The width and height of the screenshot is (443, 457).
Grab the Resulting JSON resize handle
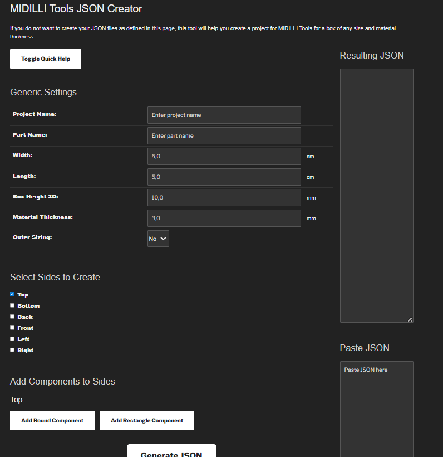click(x=410, y=319)
